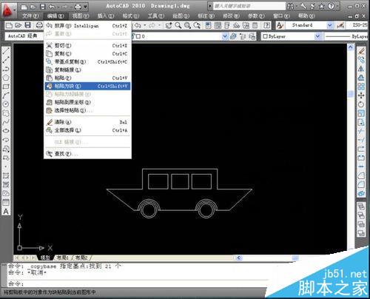Click the New icon in the quick access toolbar

pyautogui.click(x=24, y=7)
